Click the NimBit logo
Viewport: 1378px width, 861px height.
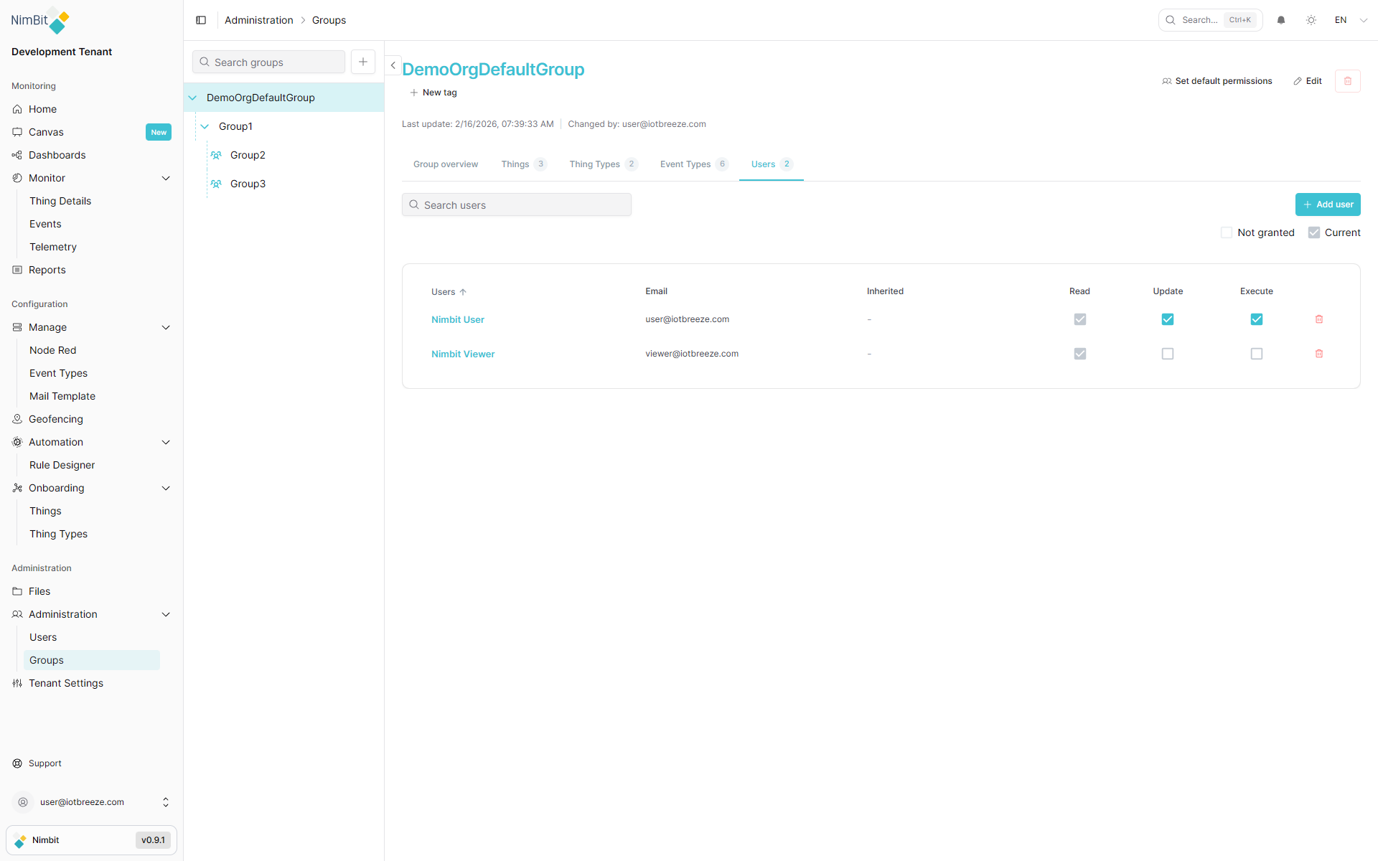tap(39, 22)
